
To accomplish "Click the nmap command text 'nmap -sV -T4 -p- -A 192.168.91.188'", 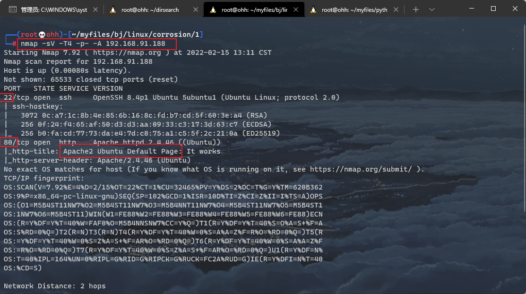I will (x=93, y=43).
